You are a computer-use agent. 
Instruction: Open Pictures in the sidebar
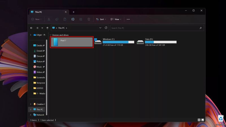coord(39,62)
